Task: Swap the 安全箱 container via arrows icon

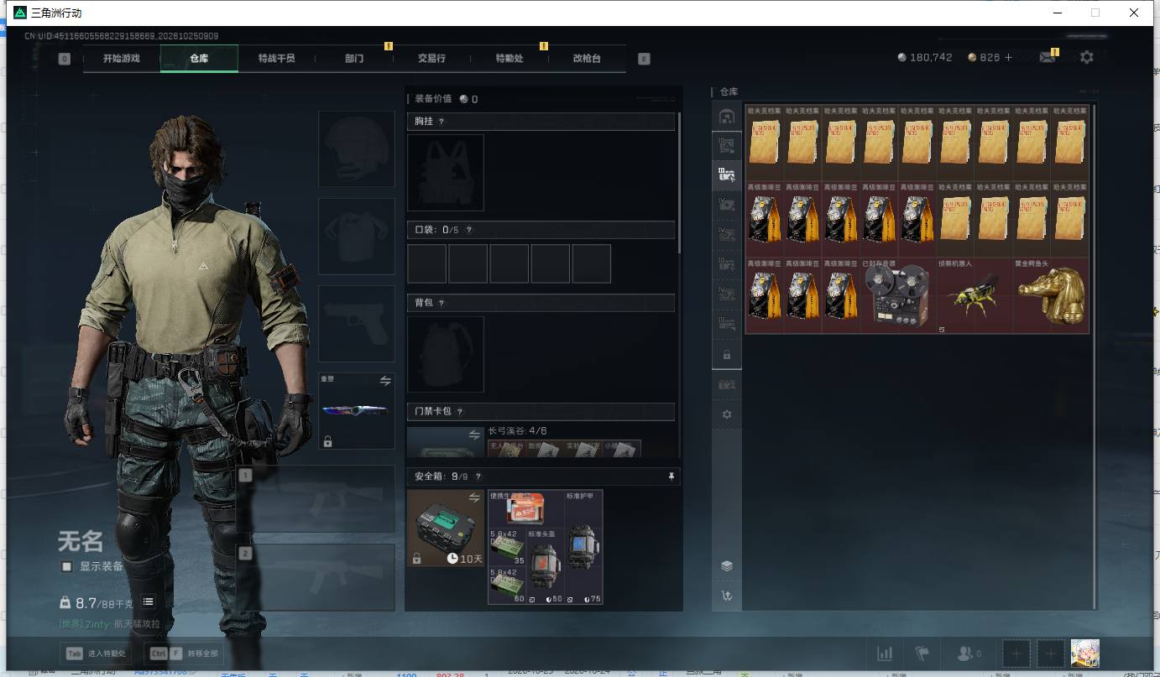Action: tap(474, 498)
